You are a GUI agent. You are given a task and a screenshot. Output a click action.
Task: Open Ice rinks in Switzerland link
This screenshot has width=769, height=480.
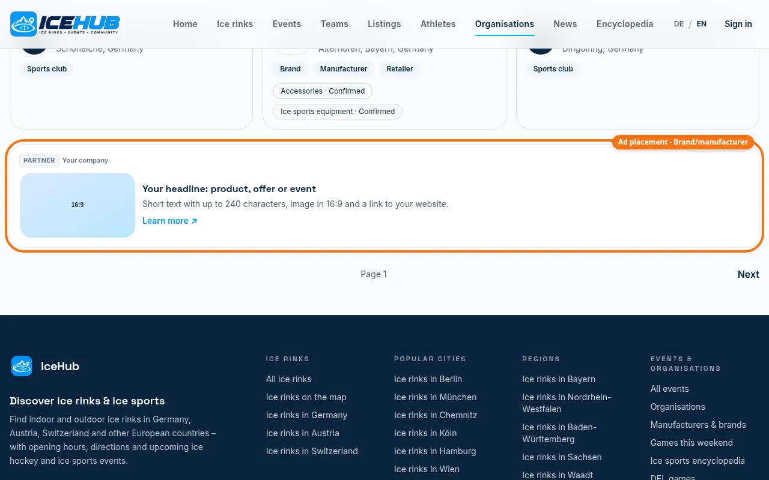(x=312, y=451)
